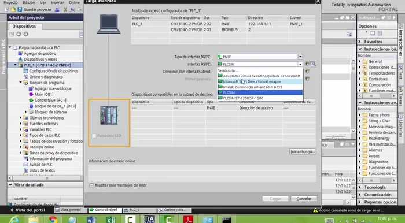Collapse the Vista detallada panel

tap(10, 185)
